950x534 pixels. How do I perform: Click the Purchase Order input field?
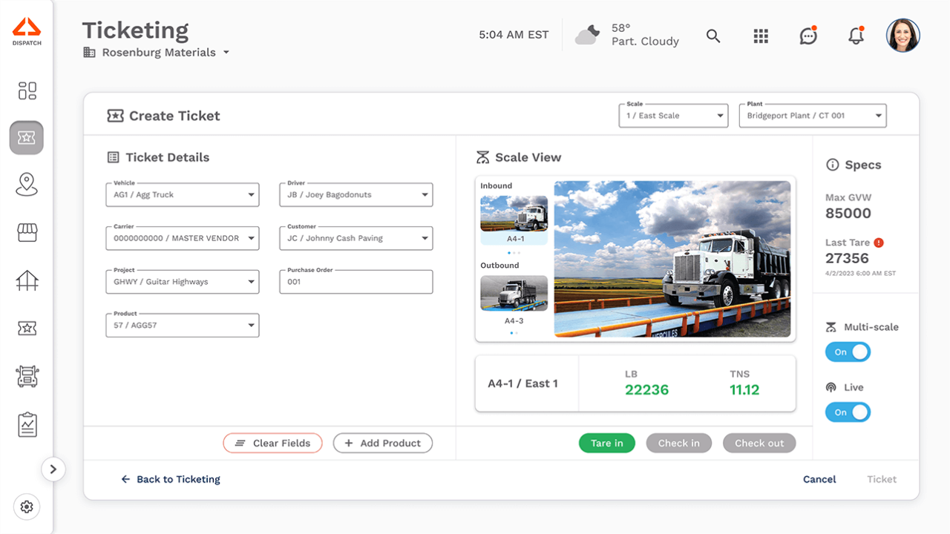[x=356, y=282]
